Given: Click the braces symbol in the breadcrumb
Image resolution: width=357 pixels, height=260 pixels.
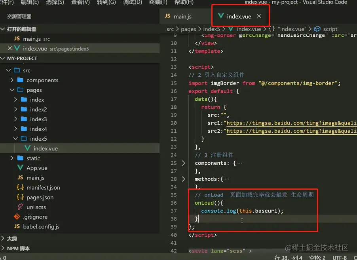Looking at the screenshot, I should click(x=272, y=29).
